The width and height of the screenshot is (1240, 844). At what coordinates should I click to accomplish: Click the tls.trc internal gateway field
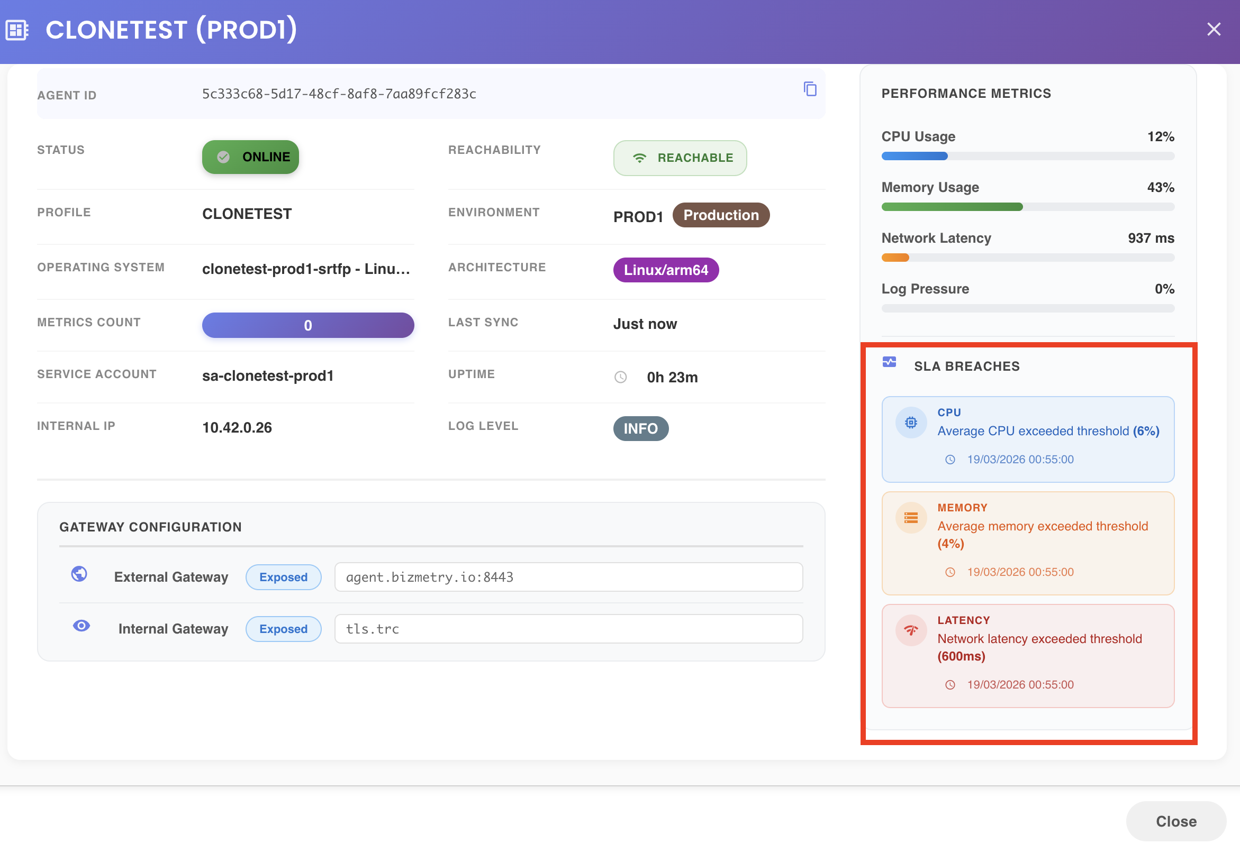click(569, 629)
